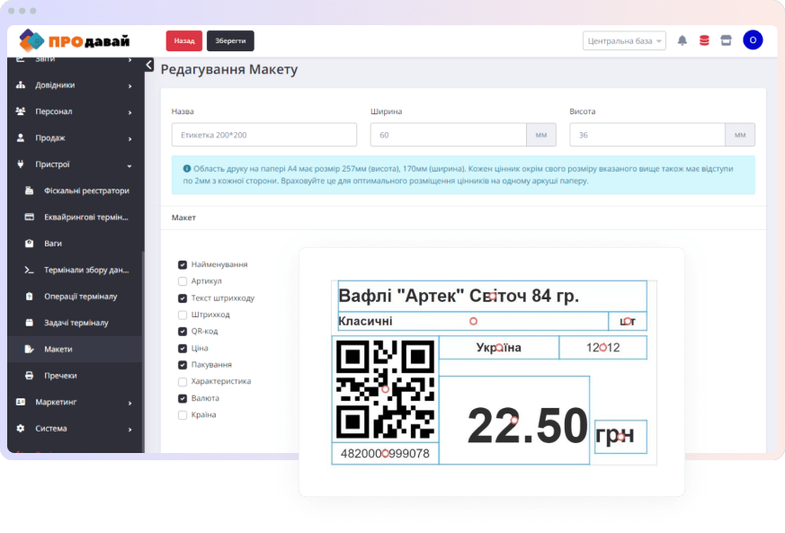Open Операції терміналу menu item
Image resolution: width=785 pixels, height=533 pixels.
[x=76, y=297]
